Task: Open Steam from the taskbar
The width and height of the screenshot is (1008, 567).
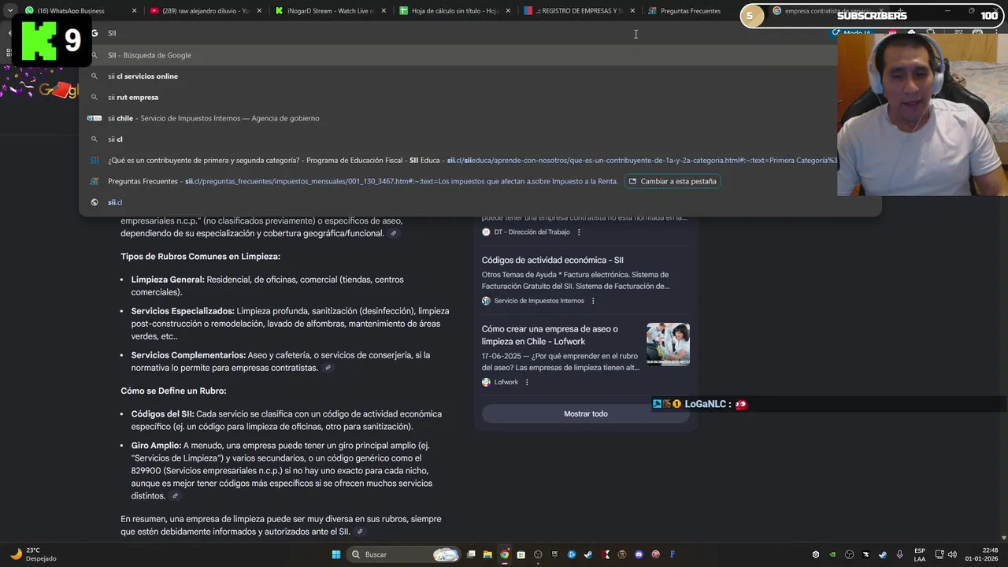Action: click(x=588, y=554)
